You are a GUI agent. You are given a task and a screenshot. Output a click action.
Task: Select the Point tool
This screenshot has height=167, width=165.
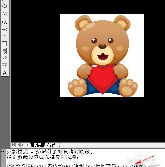5,36
